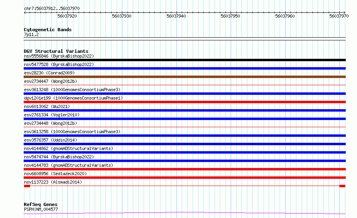Click esv3613258 (1000GenomesConsortiumPhase3) label
Viewport: 357px width, 218px height.
tap(72, 132)
